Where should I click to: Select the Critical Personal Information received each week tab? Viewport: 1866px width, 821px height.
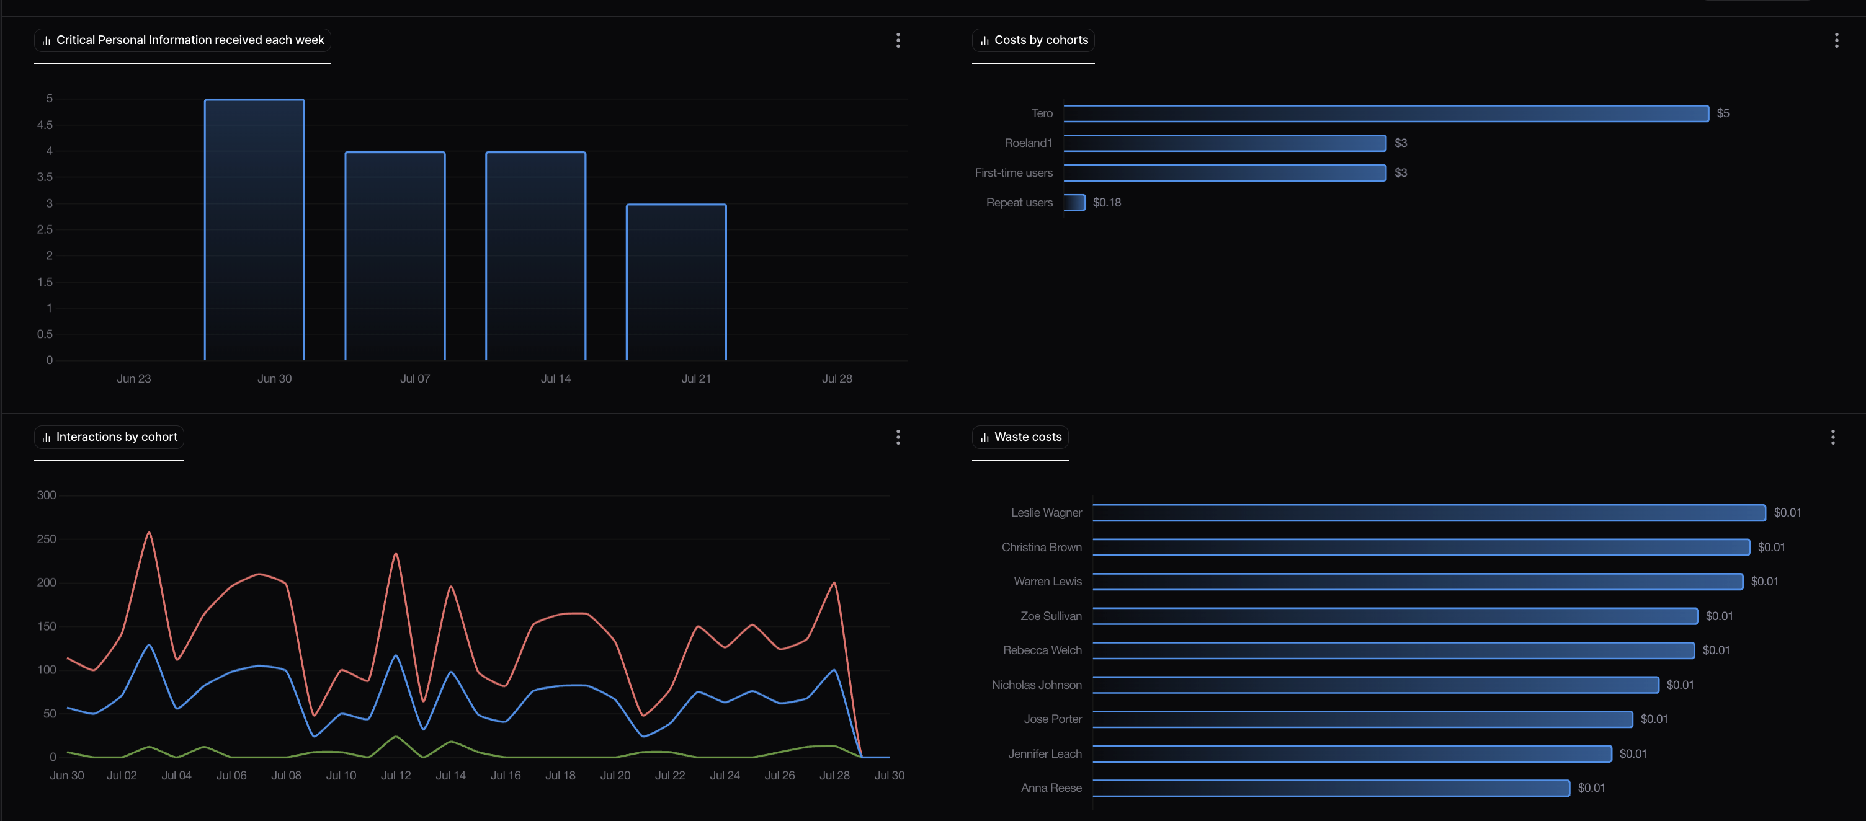tap(190, 40)
